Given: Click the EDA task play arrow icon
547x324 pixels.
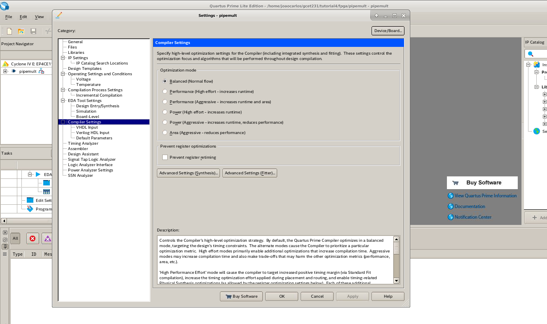Looking at the screenshot, I should pos(38,174).
